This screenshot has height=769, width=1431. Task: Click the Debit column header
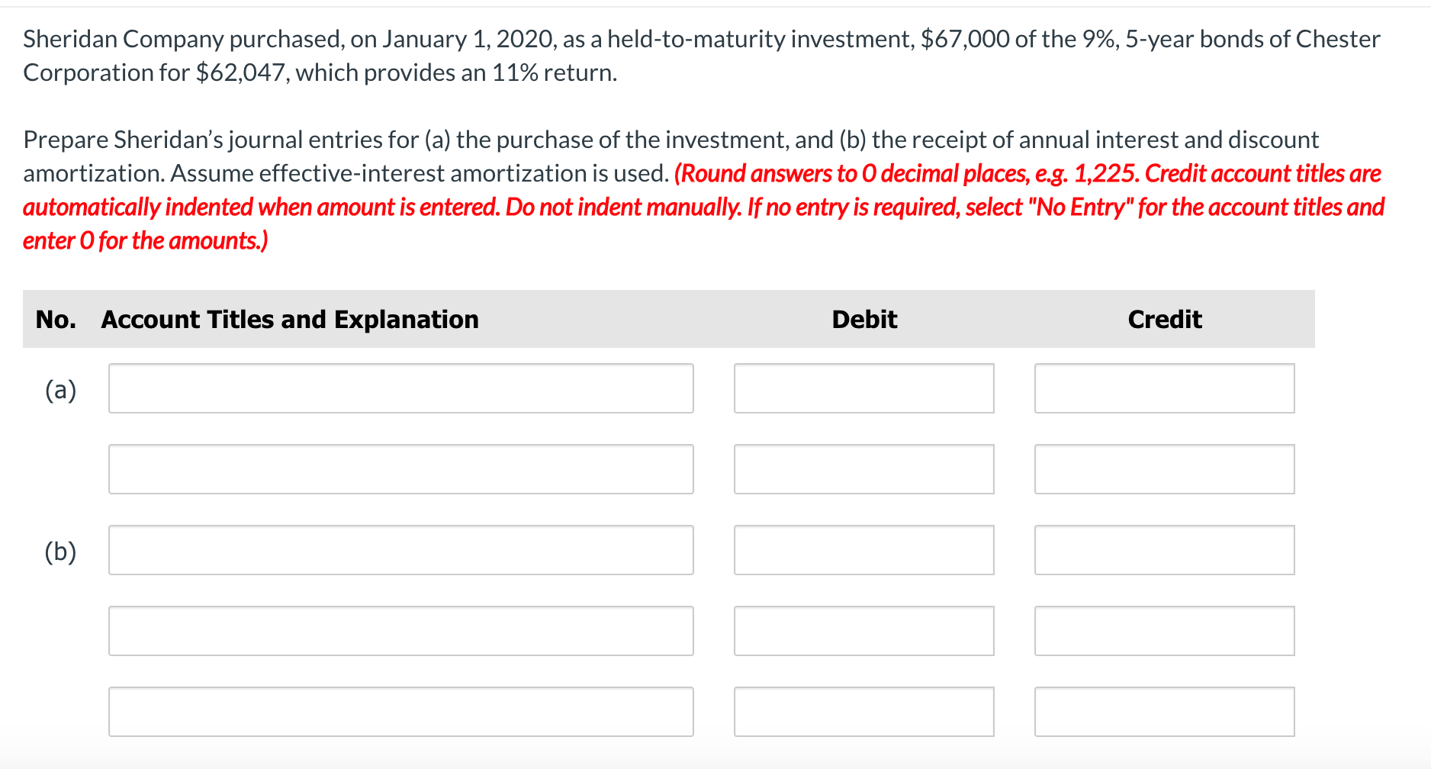coord(863,319)
